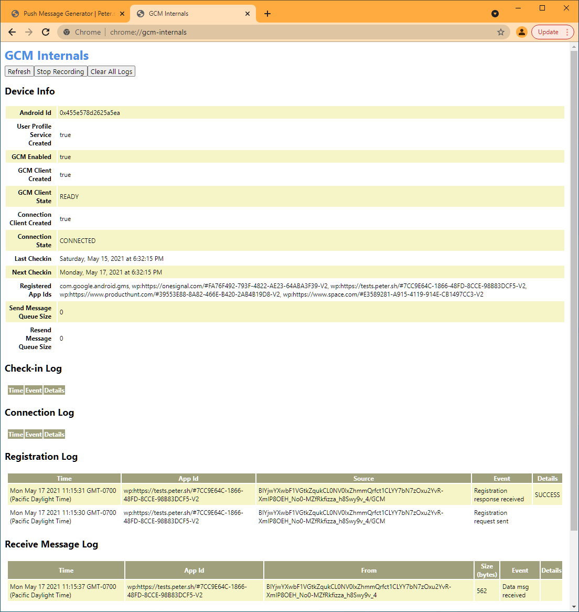Click Data msg received event cell
Screen dimensions: 579x612
pos(520,591)
